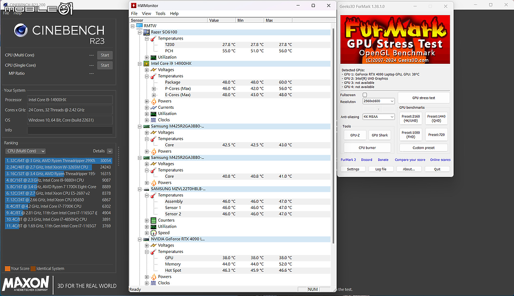The height and width of the screenshot is (296, 514).
Task: Click the Utilization icon under SAMSUNG MZVL22T0HBLB
Action: pos(153,226)
